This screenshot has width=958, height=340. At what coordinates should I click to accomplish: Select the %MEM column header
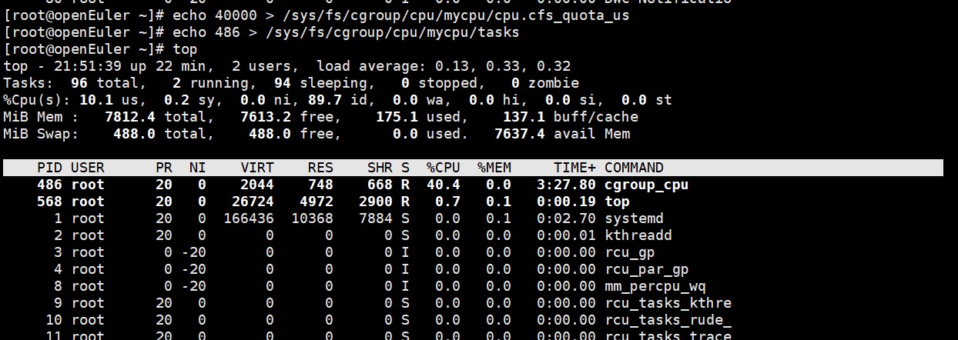(494, 168)
